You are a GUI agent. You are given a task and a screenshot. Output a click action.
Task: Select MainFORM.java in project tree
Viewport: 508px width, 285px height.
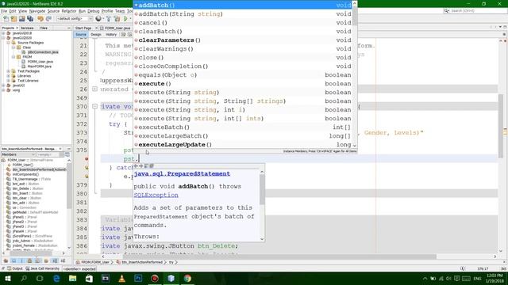pos(39,66)
